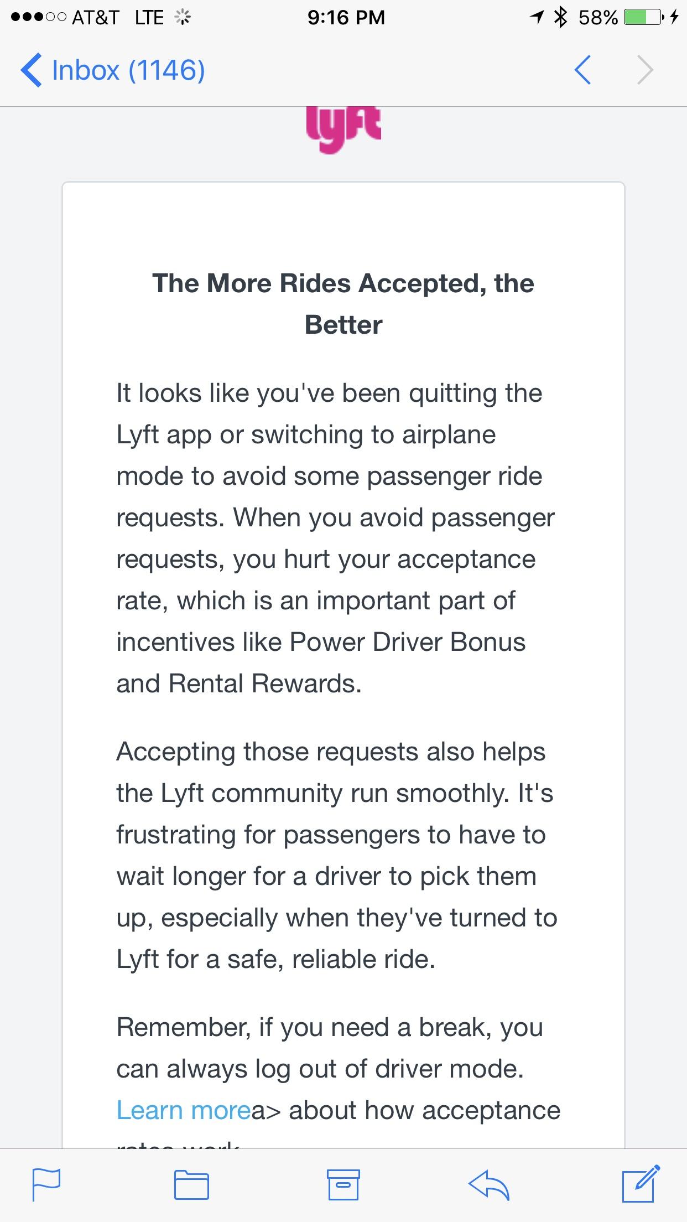Archive the message with the box icon
This screenshot has width=687, height=1222.
click(343, 1184)
